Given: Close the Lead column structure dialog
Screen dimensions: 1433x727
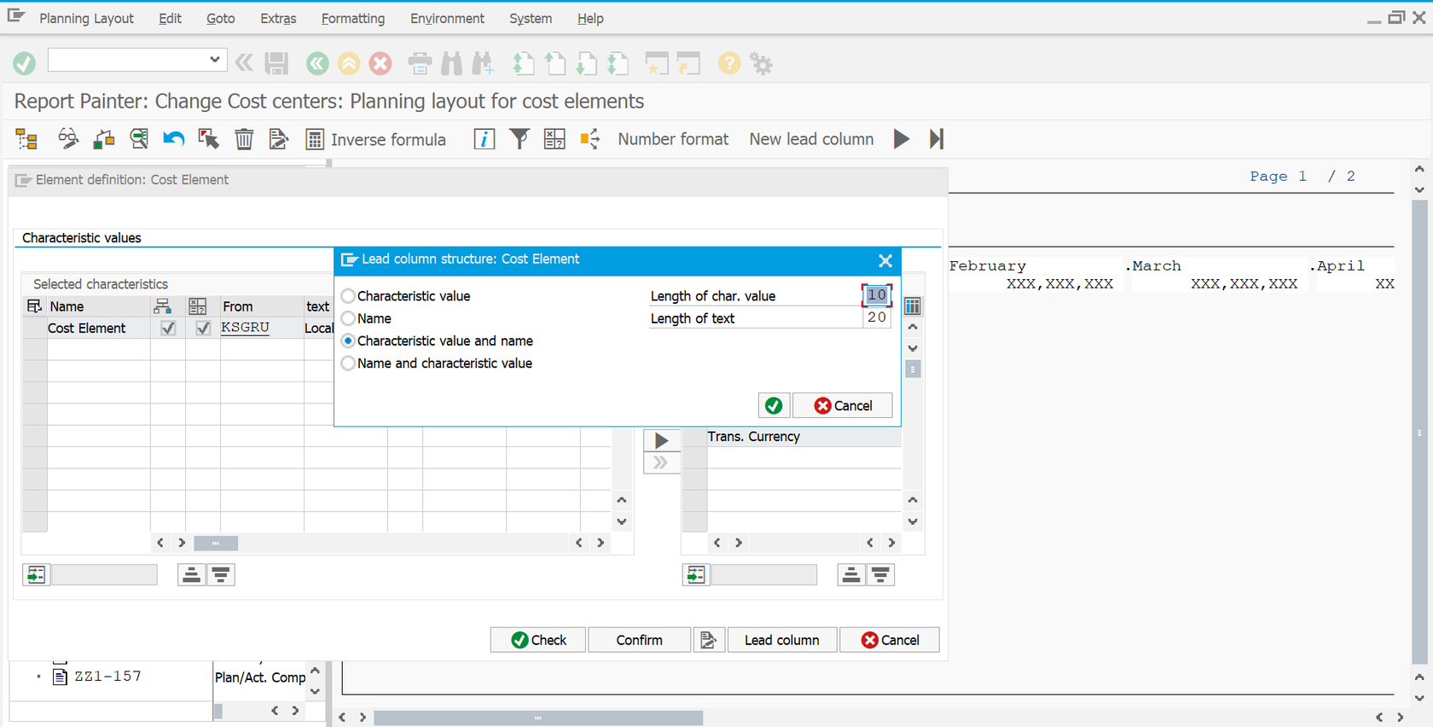Looking at the screenshot, I should [x=885, y=260].
